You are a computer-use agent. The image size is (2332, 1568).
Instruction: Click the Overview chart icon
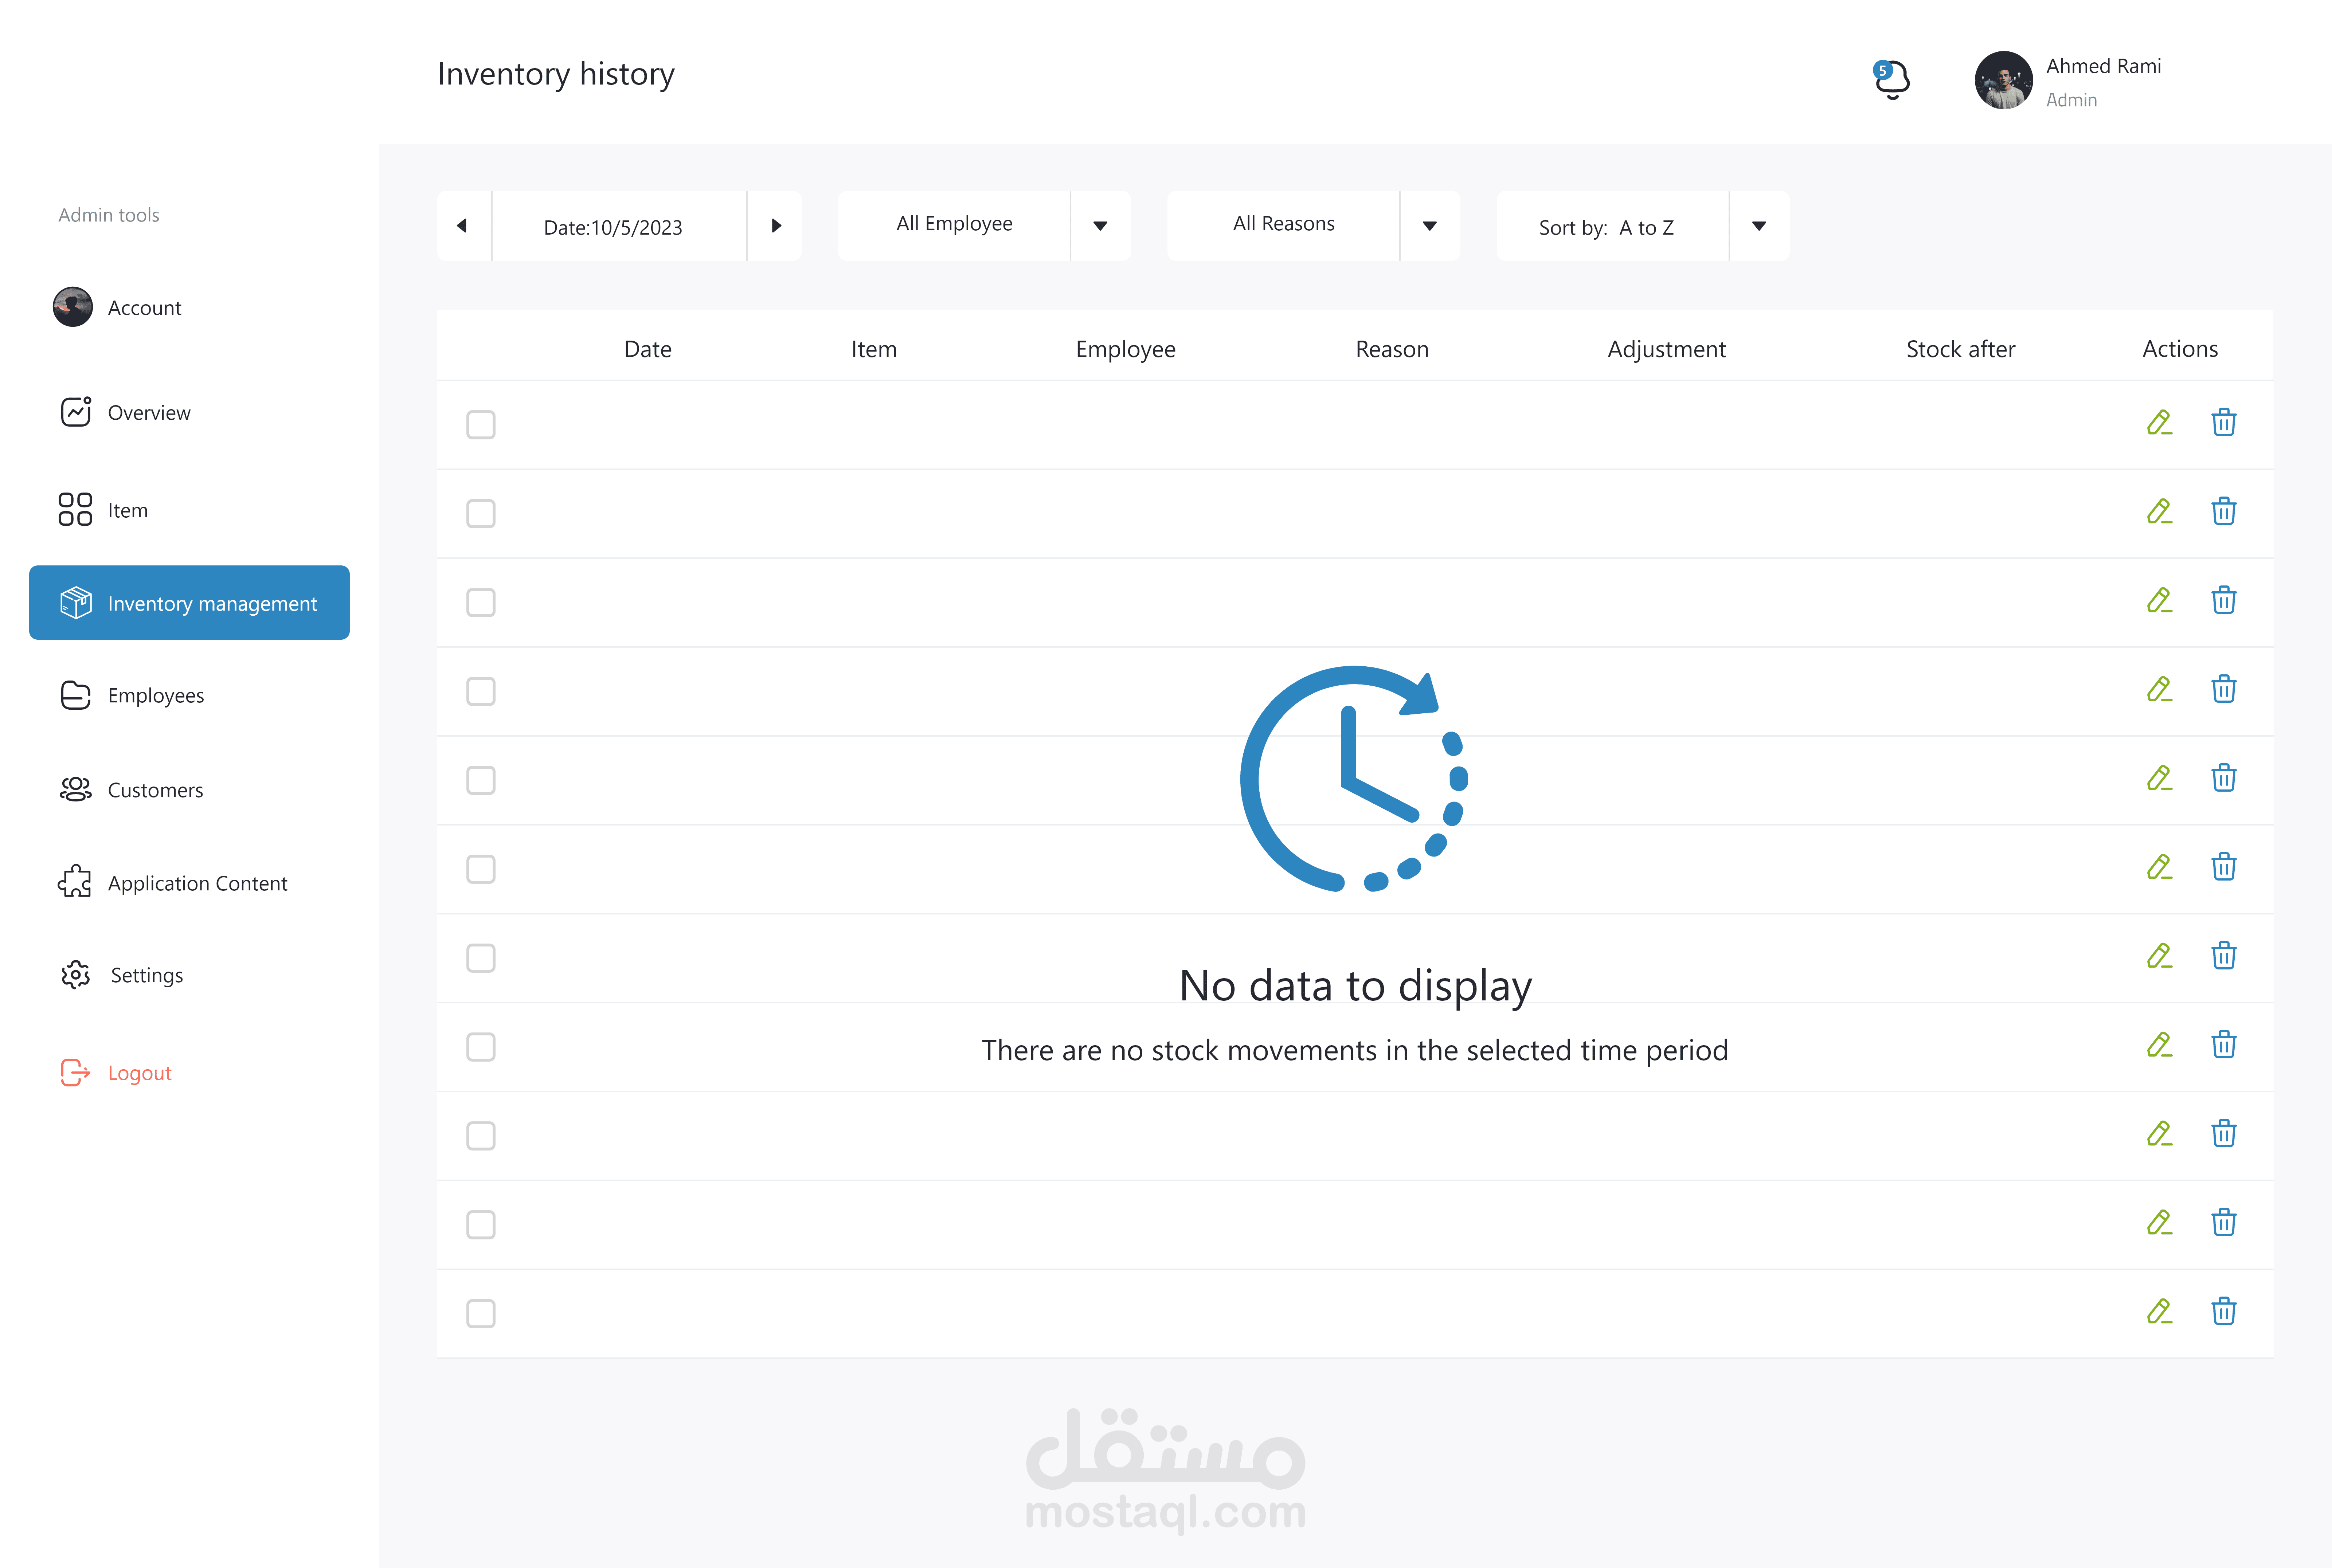(x=76, y=412)
